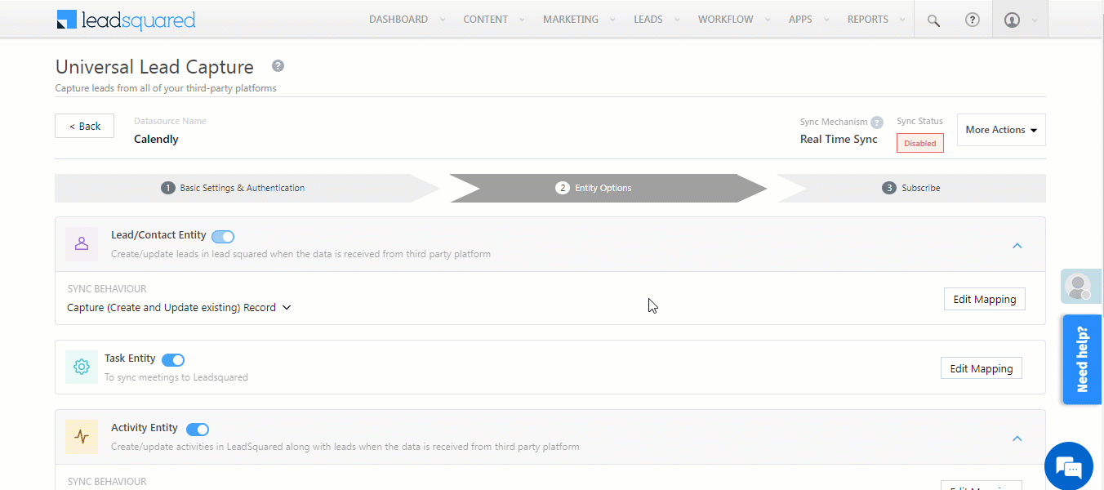Click the person icon on Lead/Contact Entity card

[x=81, y=243]
